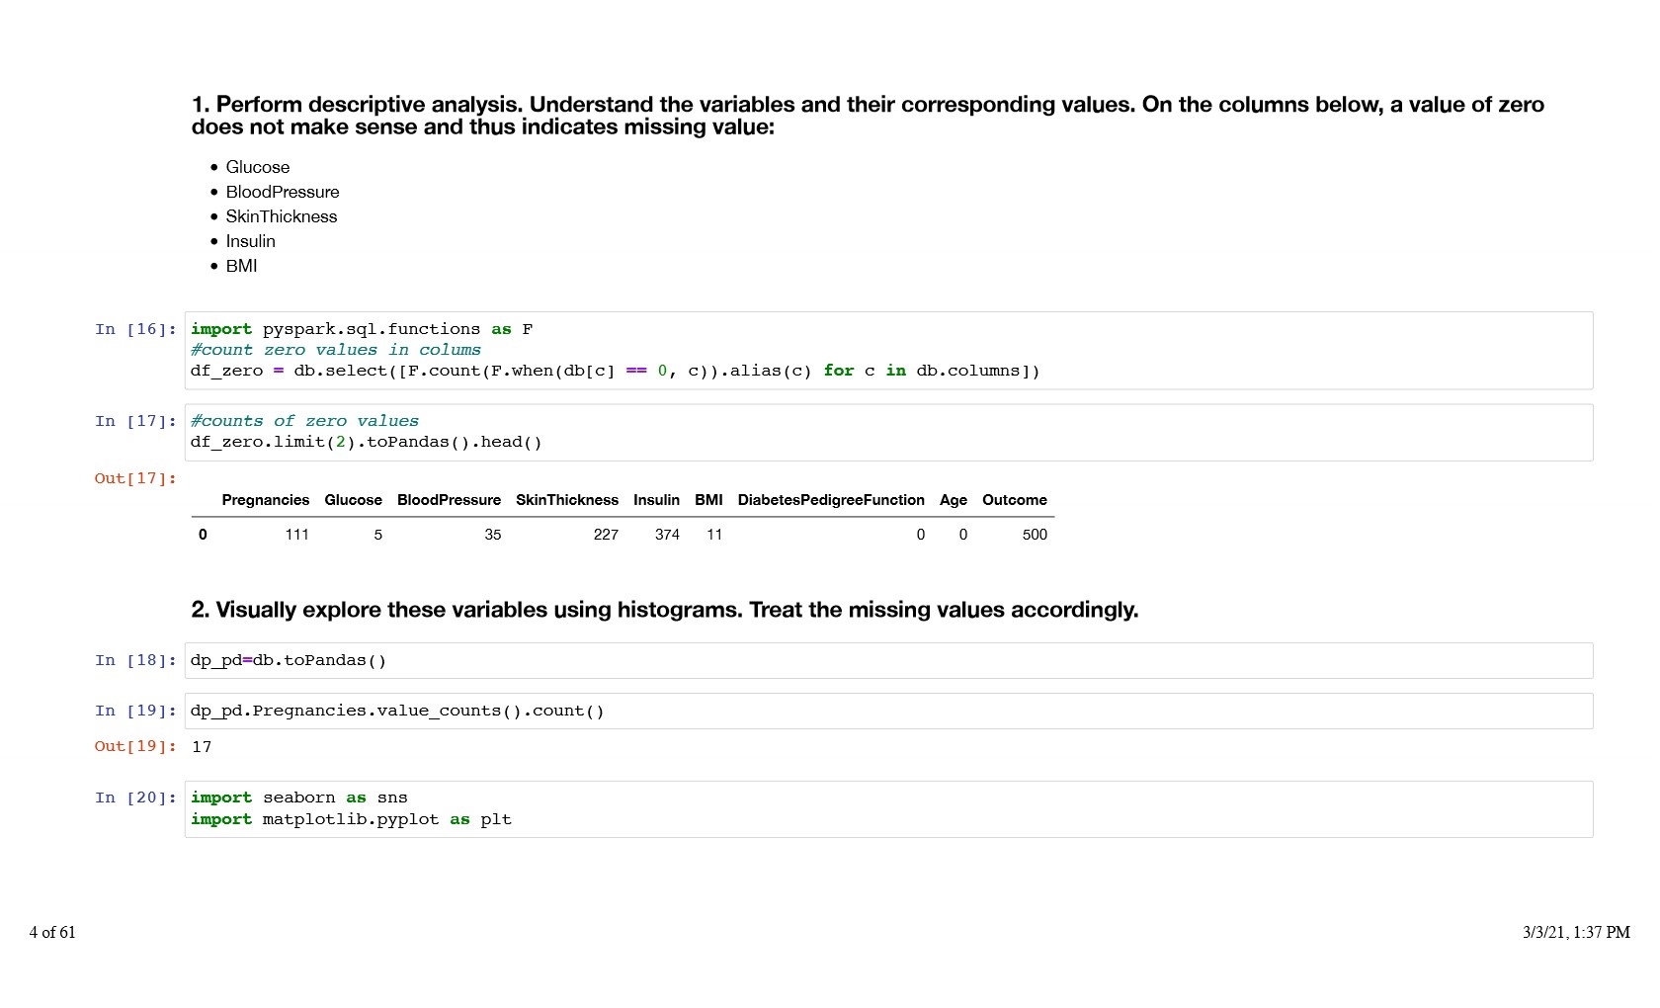Select the In [20] seaborn import cell
1660x1008 pixels.
887,808
